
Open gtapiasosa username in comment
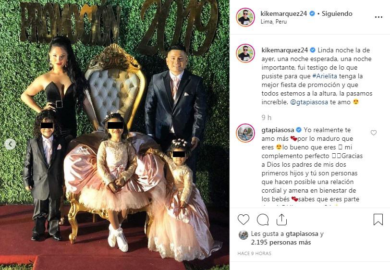(278, 130)
